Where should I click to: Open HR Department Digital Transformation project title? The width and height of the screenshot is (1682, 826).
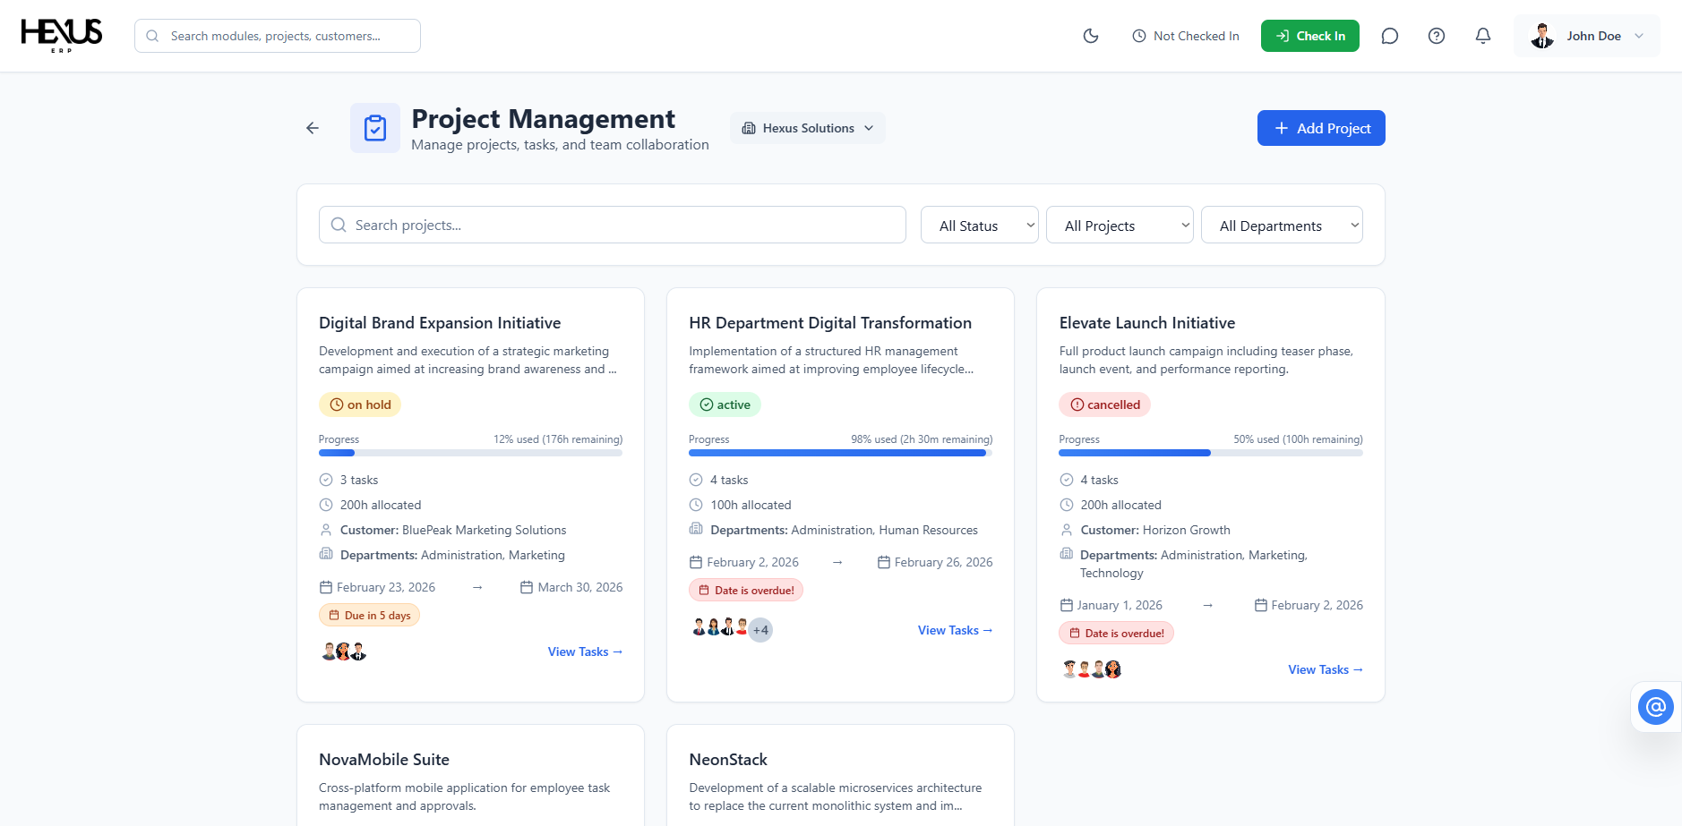click(830, 323)
